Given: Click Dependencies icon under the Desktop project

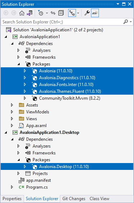Looking at the screenshot, I should click(x=21, y=139).
